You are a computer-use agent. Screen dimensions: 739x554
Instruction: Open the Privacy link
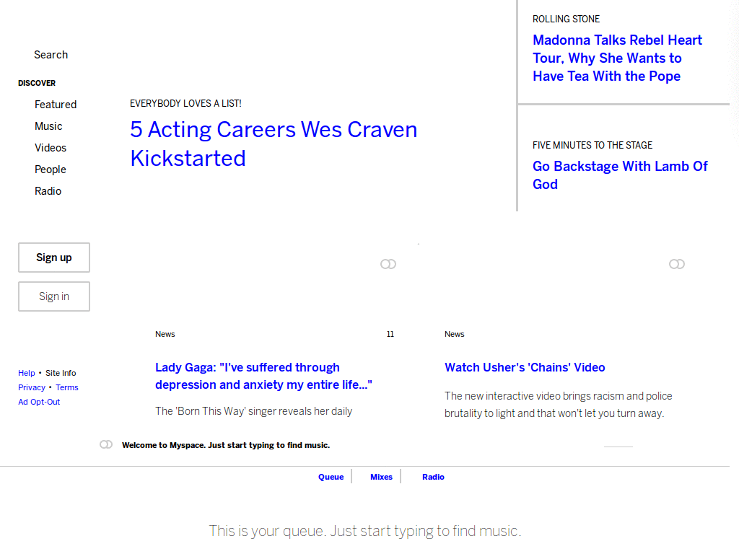(32, 387)
